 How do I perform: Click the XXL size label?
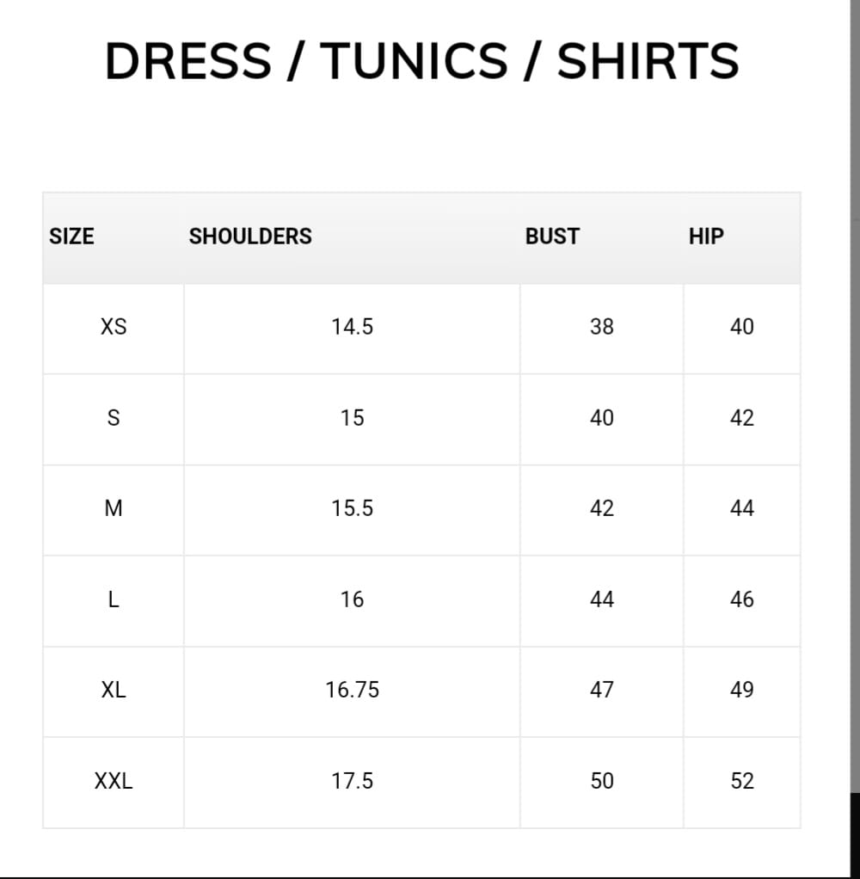point(114,781)
